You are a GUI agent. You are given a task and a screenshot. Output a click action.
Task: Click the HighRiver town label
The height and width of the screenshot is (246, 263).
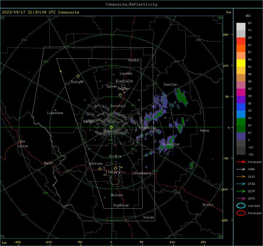tap(121, 205)
